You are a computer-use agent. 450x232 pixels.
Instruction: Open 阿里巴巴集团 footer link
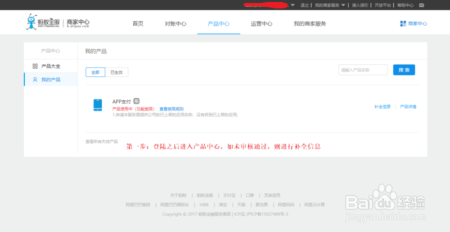138,205
